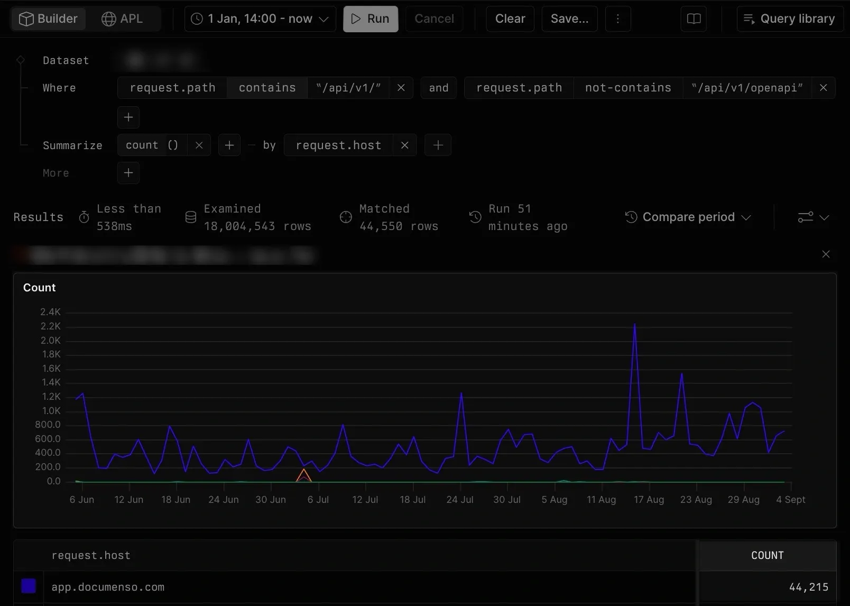
Task: Open the chart display options dropdown
Action: click(813, 217)
